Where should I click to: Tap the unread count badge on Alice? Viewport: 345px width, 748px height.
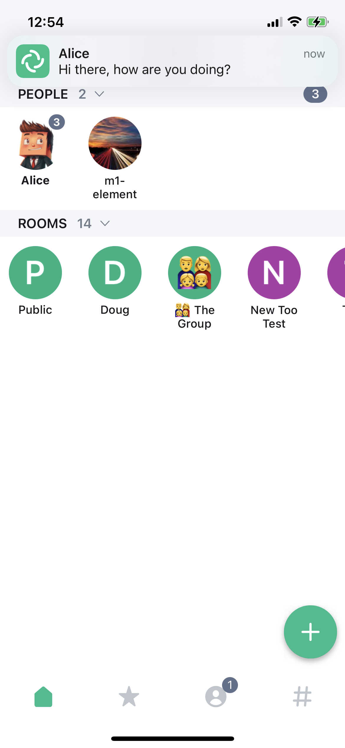[x=57, y=122]
